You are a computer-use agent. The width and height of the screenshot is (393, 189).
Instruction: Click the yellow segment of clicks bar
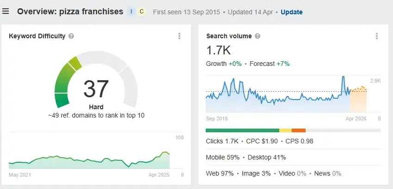[285, 130]
